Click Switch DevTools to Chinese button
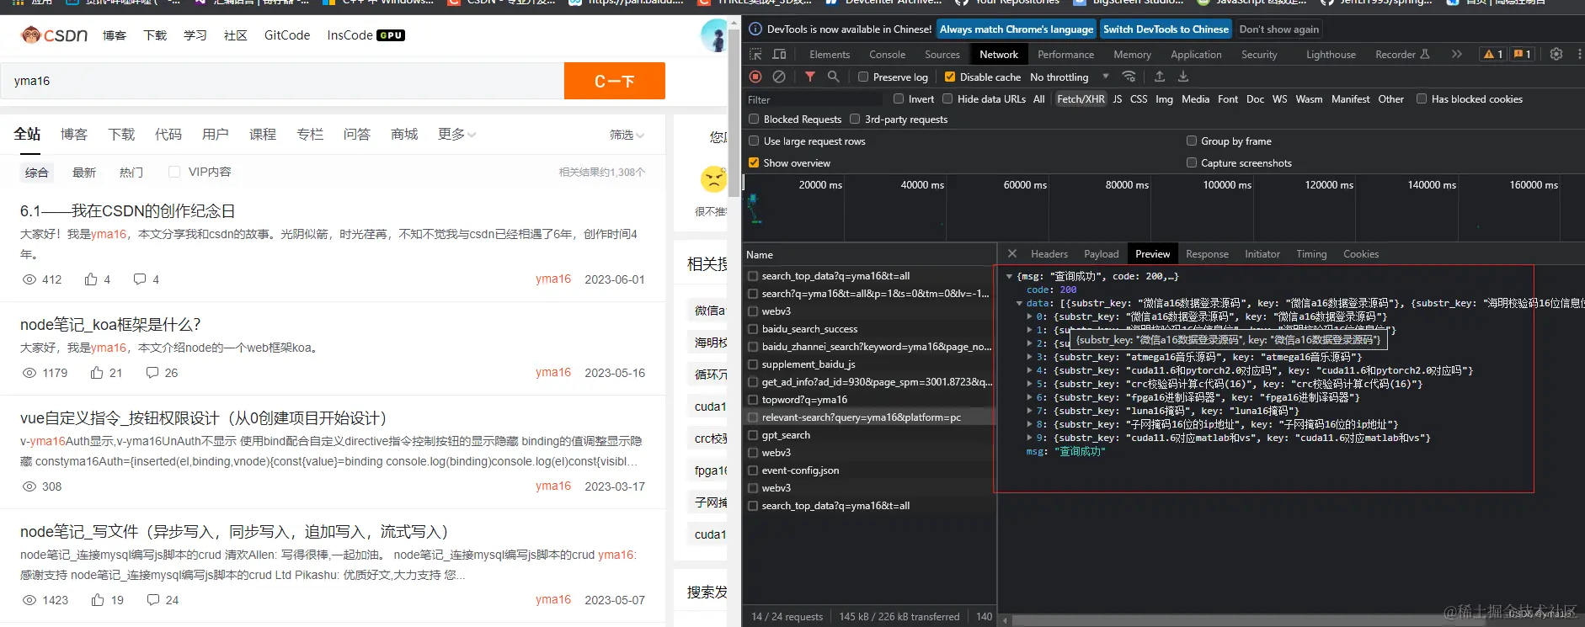 [1166, 29]
